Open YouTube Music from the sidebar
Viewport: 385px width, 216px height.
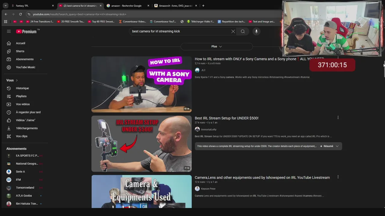coord(26,67)
